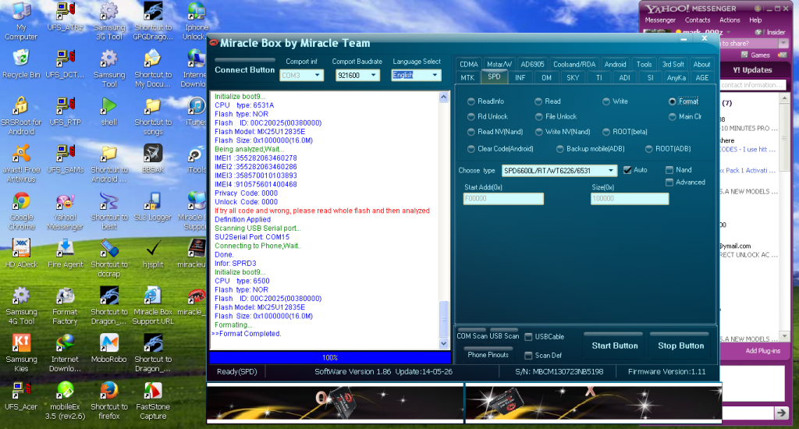
Task: Enable the Scan Def checkbox
Action: [528, 356]
